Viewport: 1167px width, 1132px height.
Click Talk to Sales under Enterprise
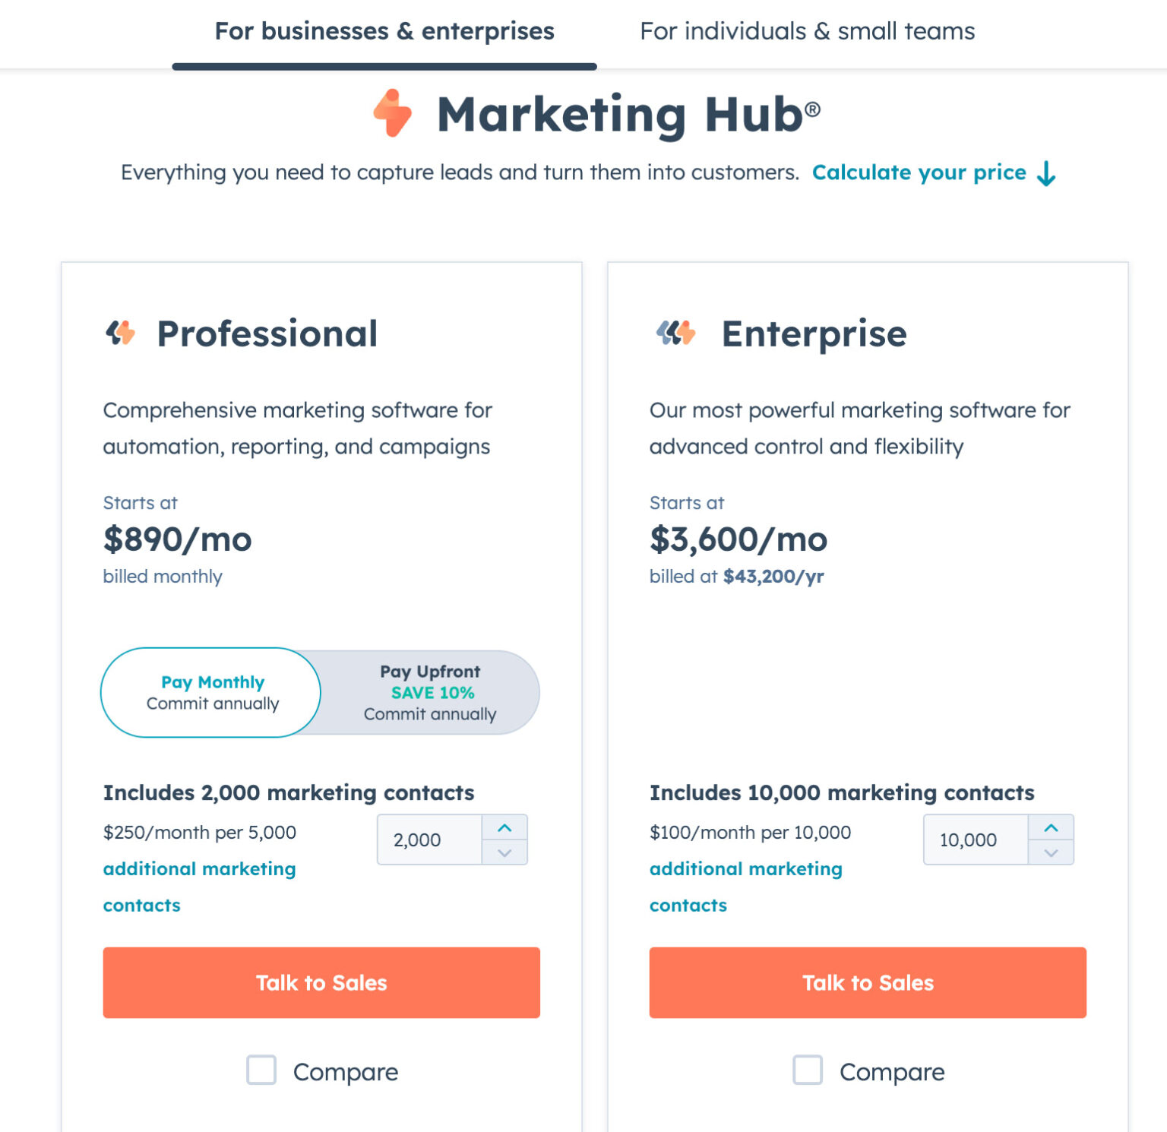coord(867,982)
